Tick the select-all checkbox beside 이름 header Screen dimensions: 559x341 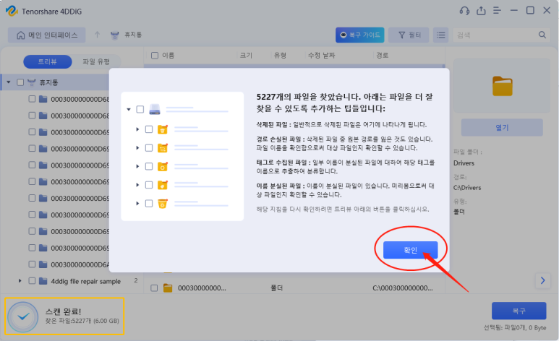(x=155, y=56)
